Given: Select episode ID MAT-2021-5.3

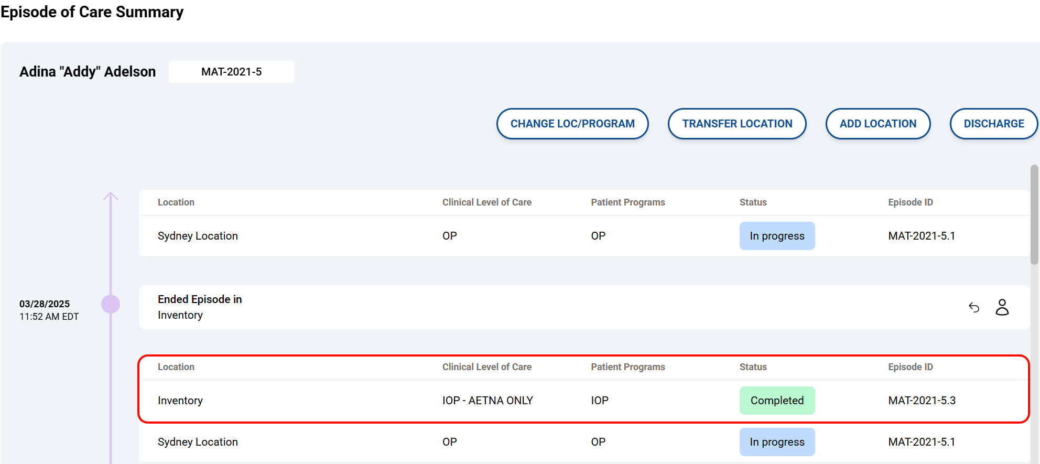Looking at the screenshot, I should 922,401.
